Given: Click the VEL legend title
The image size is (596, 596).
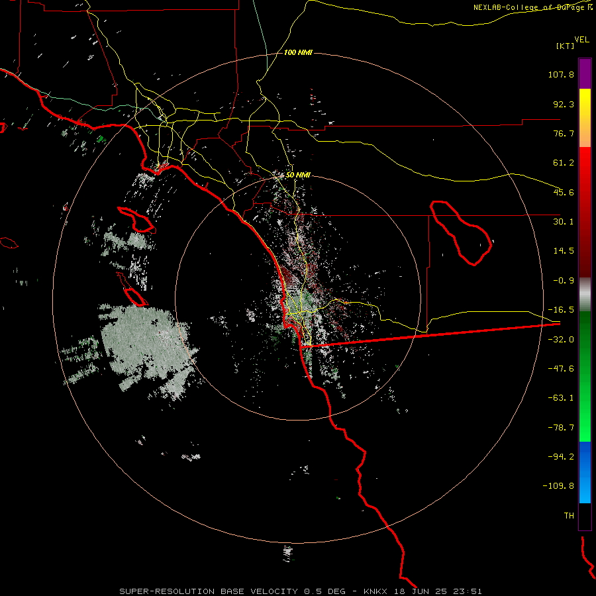Looking at the screenshot, I should (581, 40).
